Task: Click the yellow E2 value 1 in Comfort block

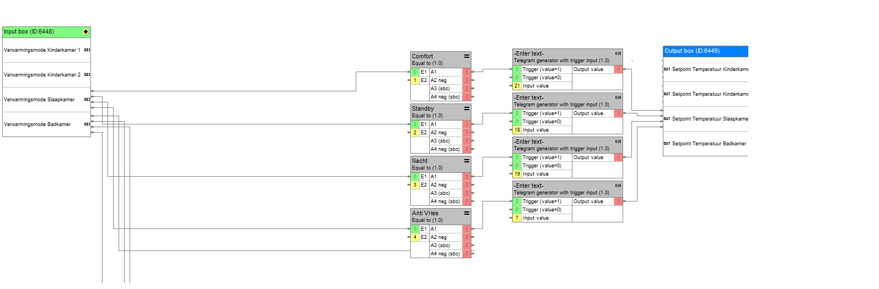Action: coord(415,80)
